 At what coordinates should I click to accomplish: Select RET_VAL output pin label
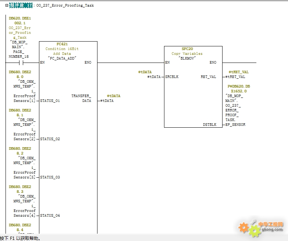(x=208, y=77)
